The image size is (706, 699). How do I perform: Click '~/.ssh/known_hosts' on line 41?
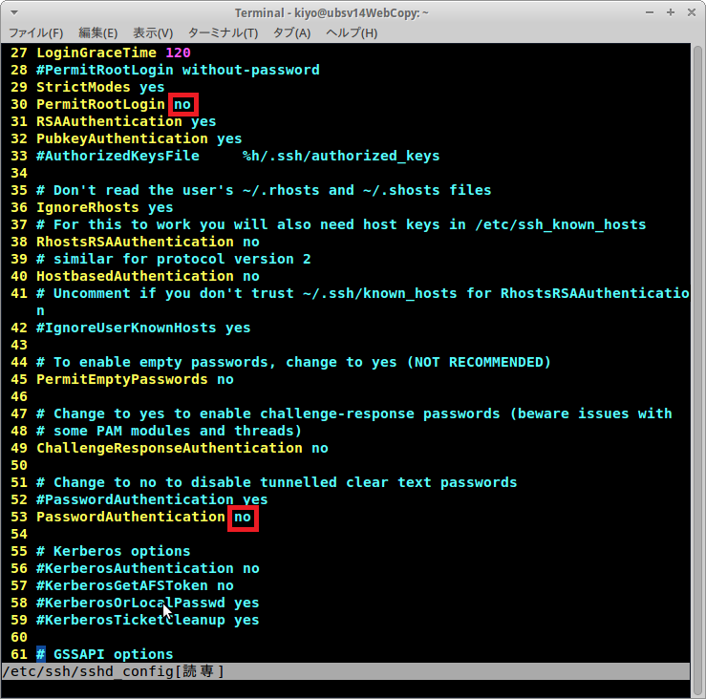click(379, 293)
